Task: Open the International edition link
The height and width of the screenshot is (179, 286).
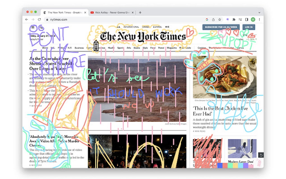Action: coord(131,27)
